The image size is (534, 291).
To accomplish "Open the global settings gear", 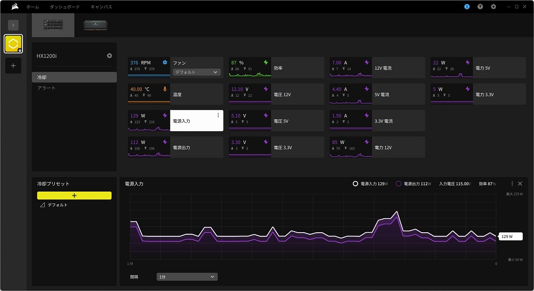I will 493,6.
